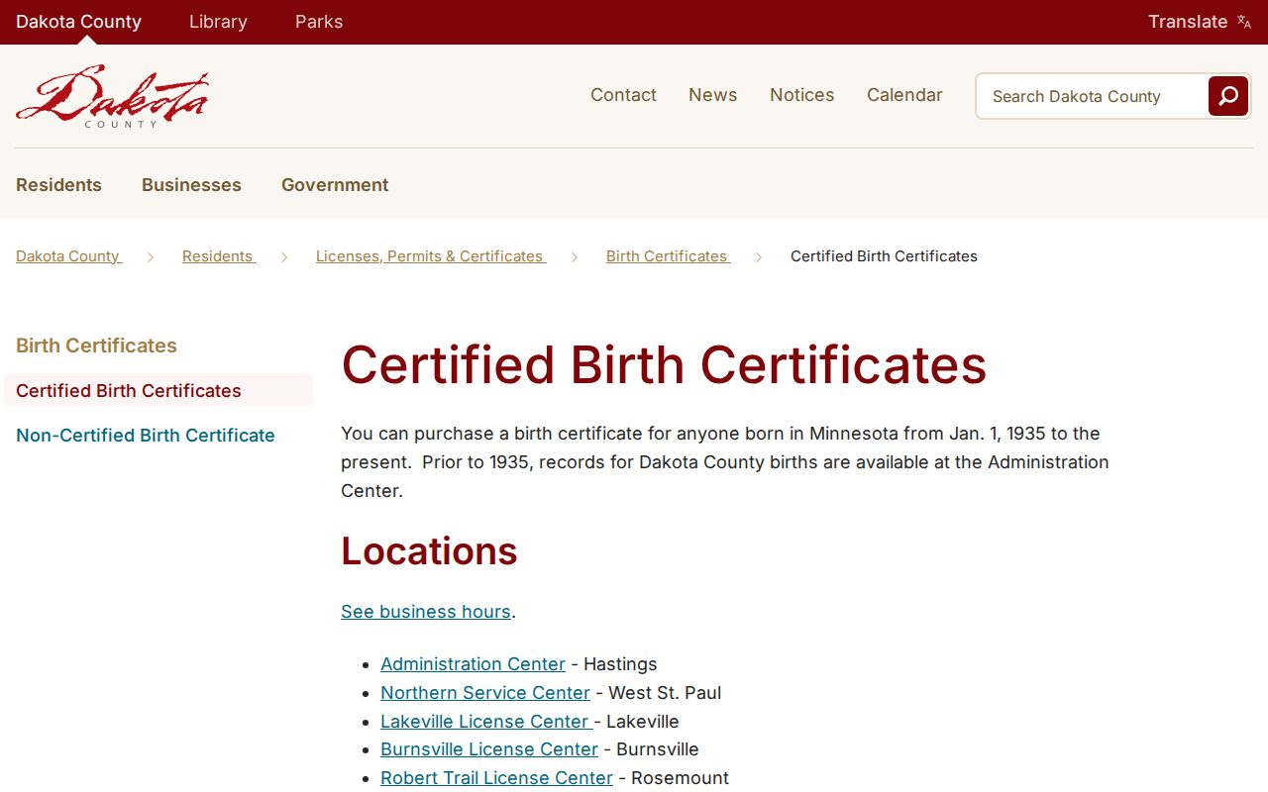
Task: Click the magnifier search button
Action: [x=1228, y=96]
